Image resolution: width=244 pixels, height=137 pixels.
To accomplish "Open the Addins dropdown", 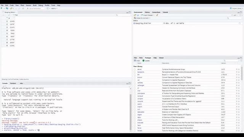I will (x=54, y=8).
